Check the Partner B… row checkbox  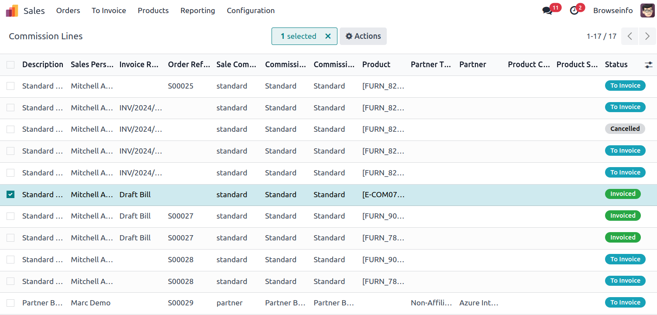(10, 303)
